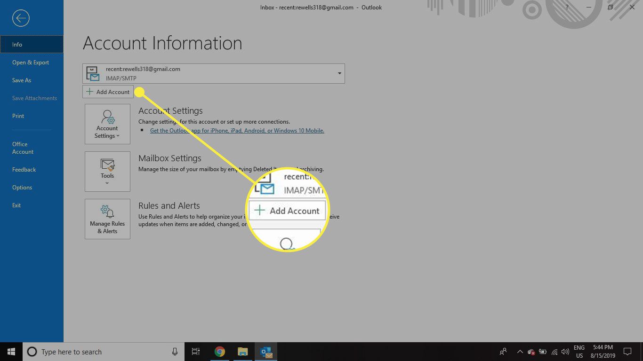Select the Outlook taskbar icon
This screenshot has width=643, height=361.
(266, 352)
